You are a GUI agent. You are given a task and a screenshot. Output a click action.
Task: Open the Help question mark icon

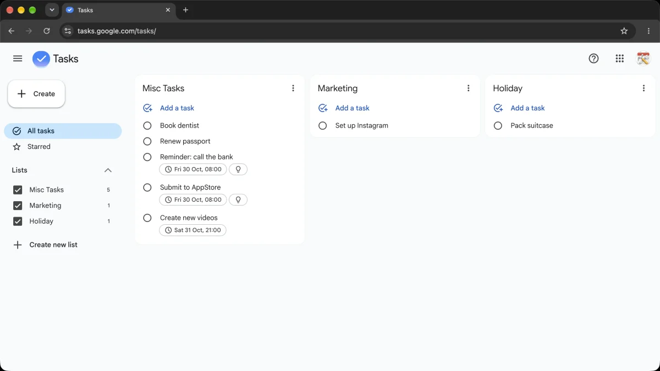coord(593,59)
